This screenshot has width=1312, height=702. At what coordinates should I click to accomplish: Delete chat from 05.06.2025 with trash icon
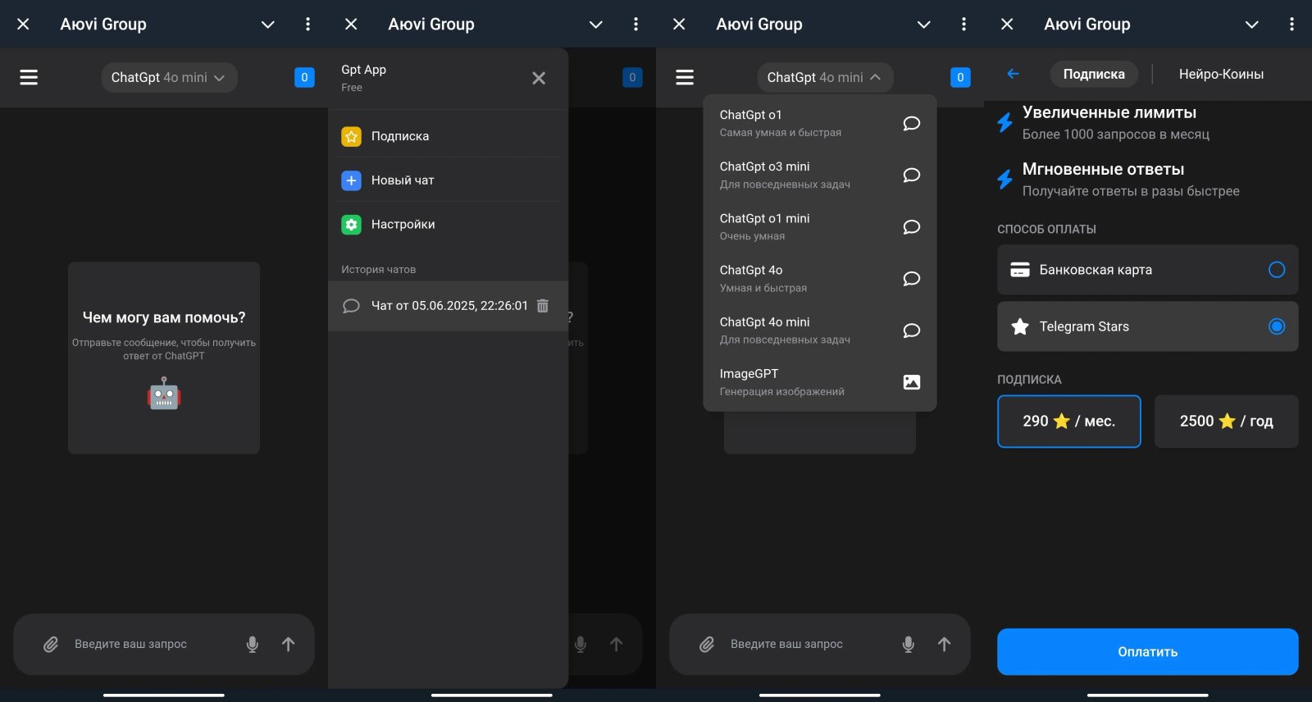(x=543, y=306)
